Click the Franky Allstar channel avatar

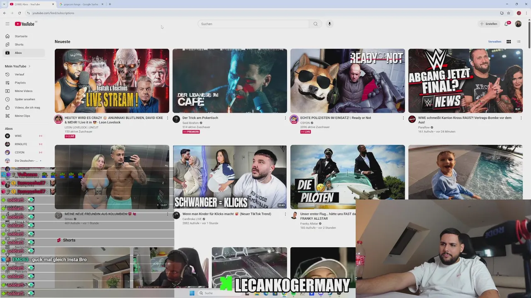click(x=294, y=215)
